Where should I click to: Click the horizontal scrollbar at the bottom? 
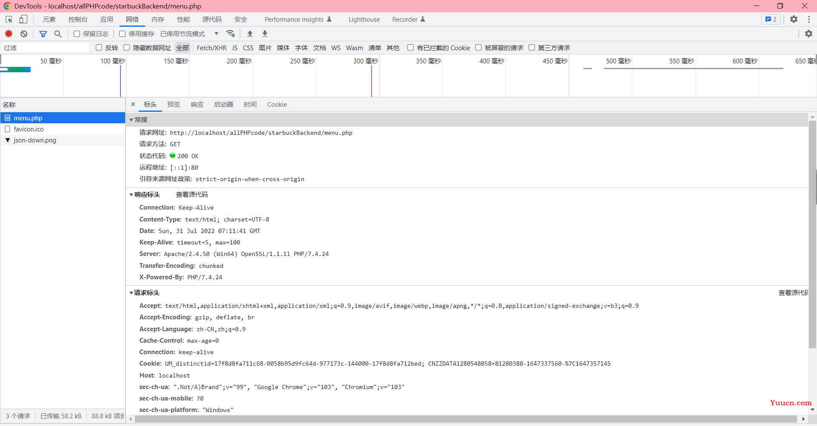click(465, 419)
